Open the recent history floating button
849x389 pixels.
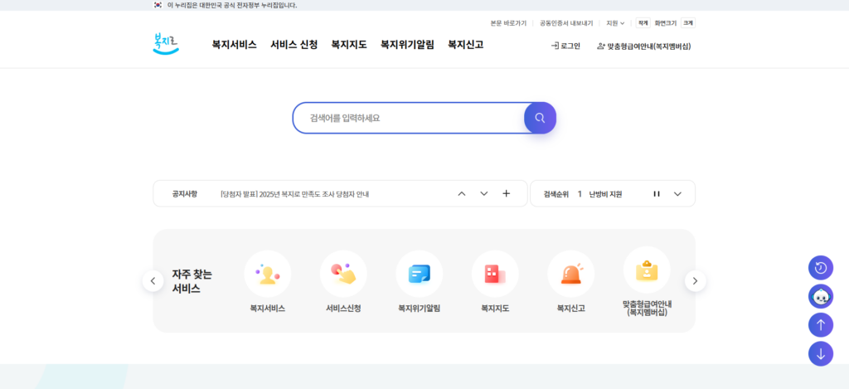pyautogui.click(x=821, y=267)
